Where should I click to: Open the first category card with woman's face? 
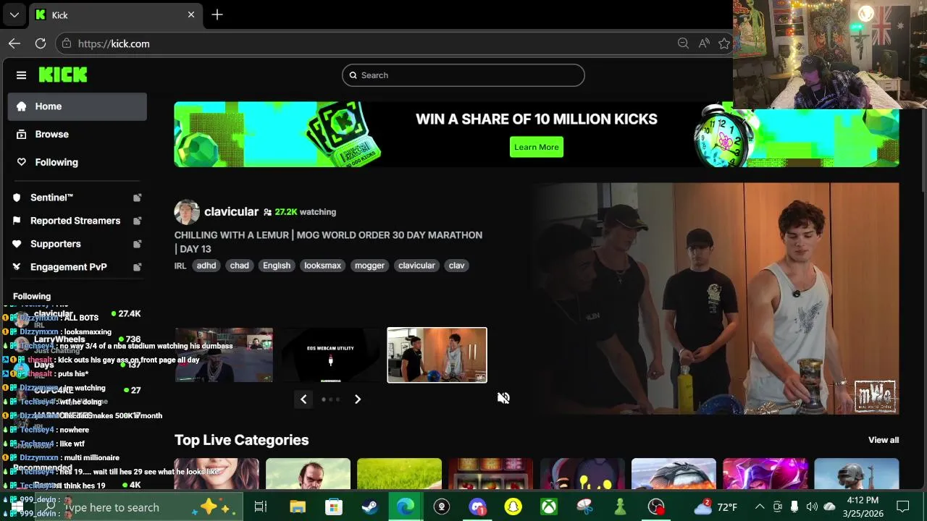pos(217,474)
